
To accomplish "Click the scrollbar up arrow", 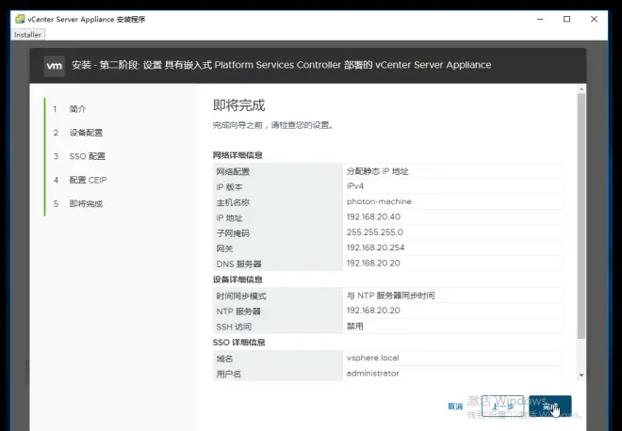I will coord(581,89).
